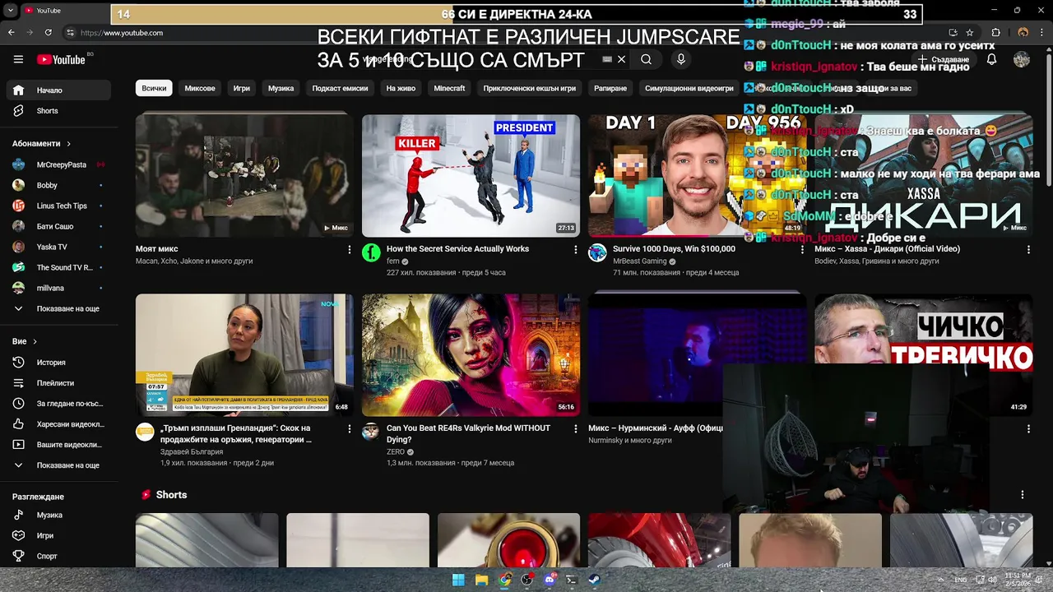
Task: Open more options for the Shorts shelf
Action: 1023,495
